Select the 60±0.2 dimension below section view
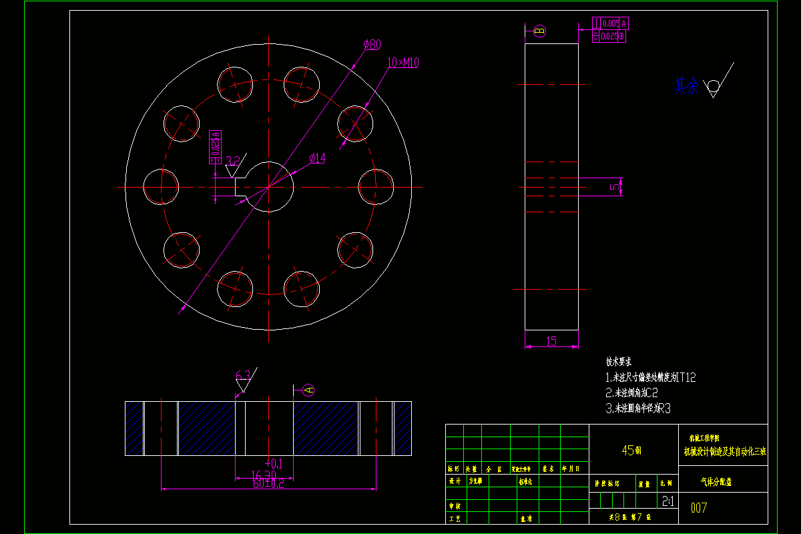 click(269, 484)
